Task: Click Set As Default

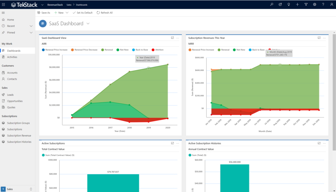Action: coord(83,12)
